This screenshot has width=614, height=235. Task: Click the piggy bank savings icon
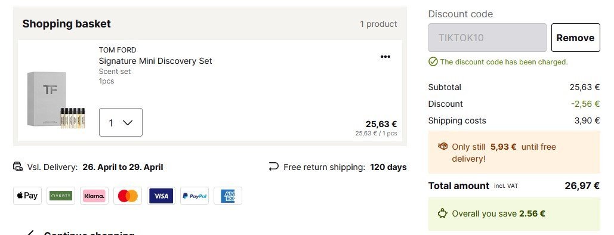click(x=443, y=214)
